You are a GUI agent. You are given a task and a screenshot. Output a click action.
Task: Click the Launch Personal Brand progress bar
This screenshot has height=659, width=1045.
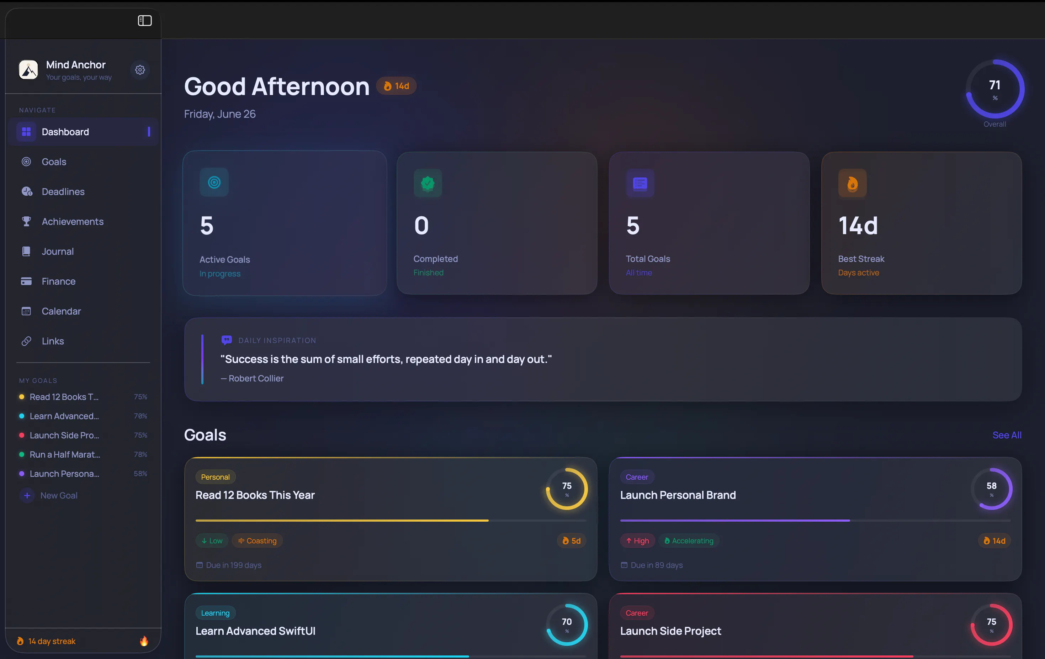[x=816, y=521]
